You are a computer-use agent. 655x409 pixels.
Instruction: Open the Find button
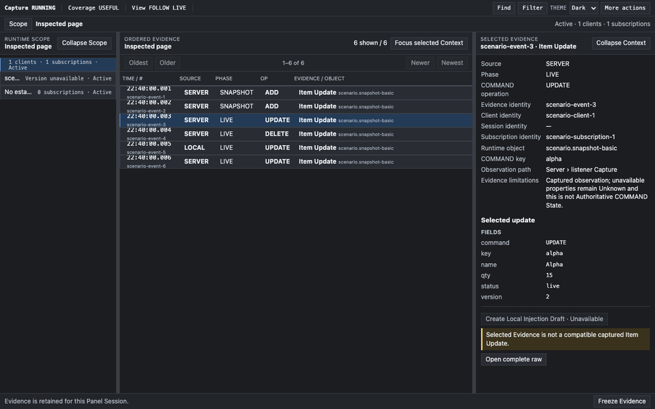504,8
